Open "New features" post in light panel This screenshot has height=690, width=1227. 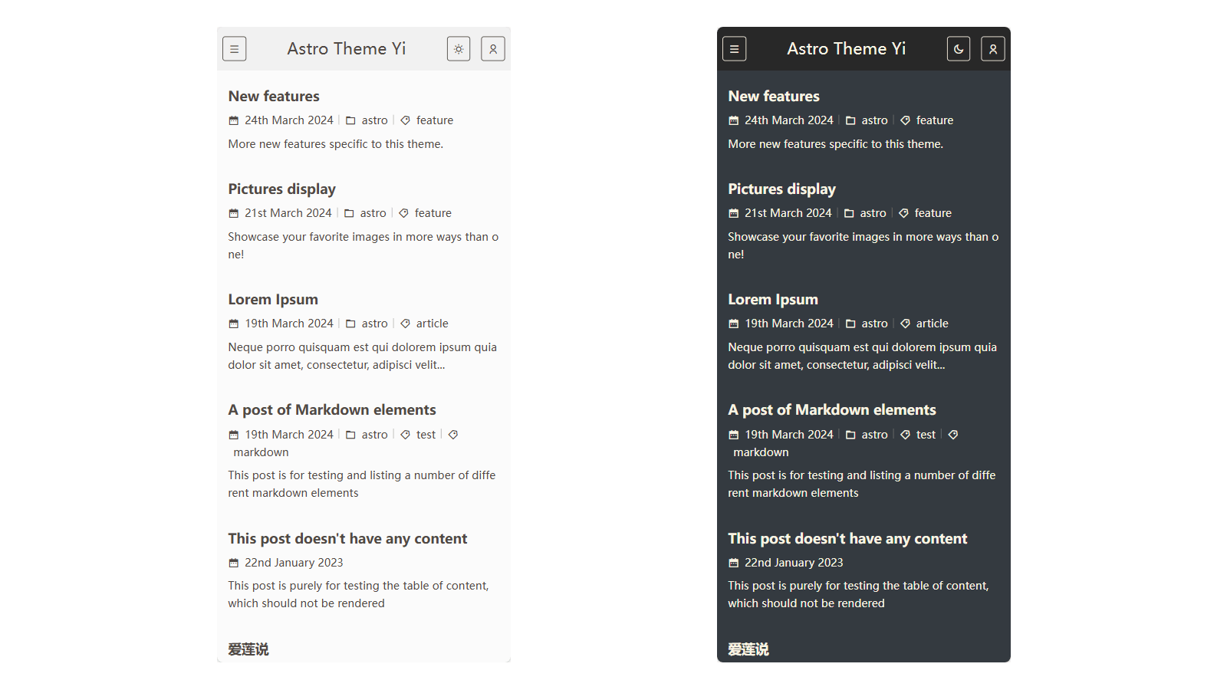click(274, 97)
